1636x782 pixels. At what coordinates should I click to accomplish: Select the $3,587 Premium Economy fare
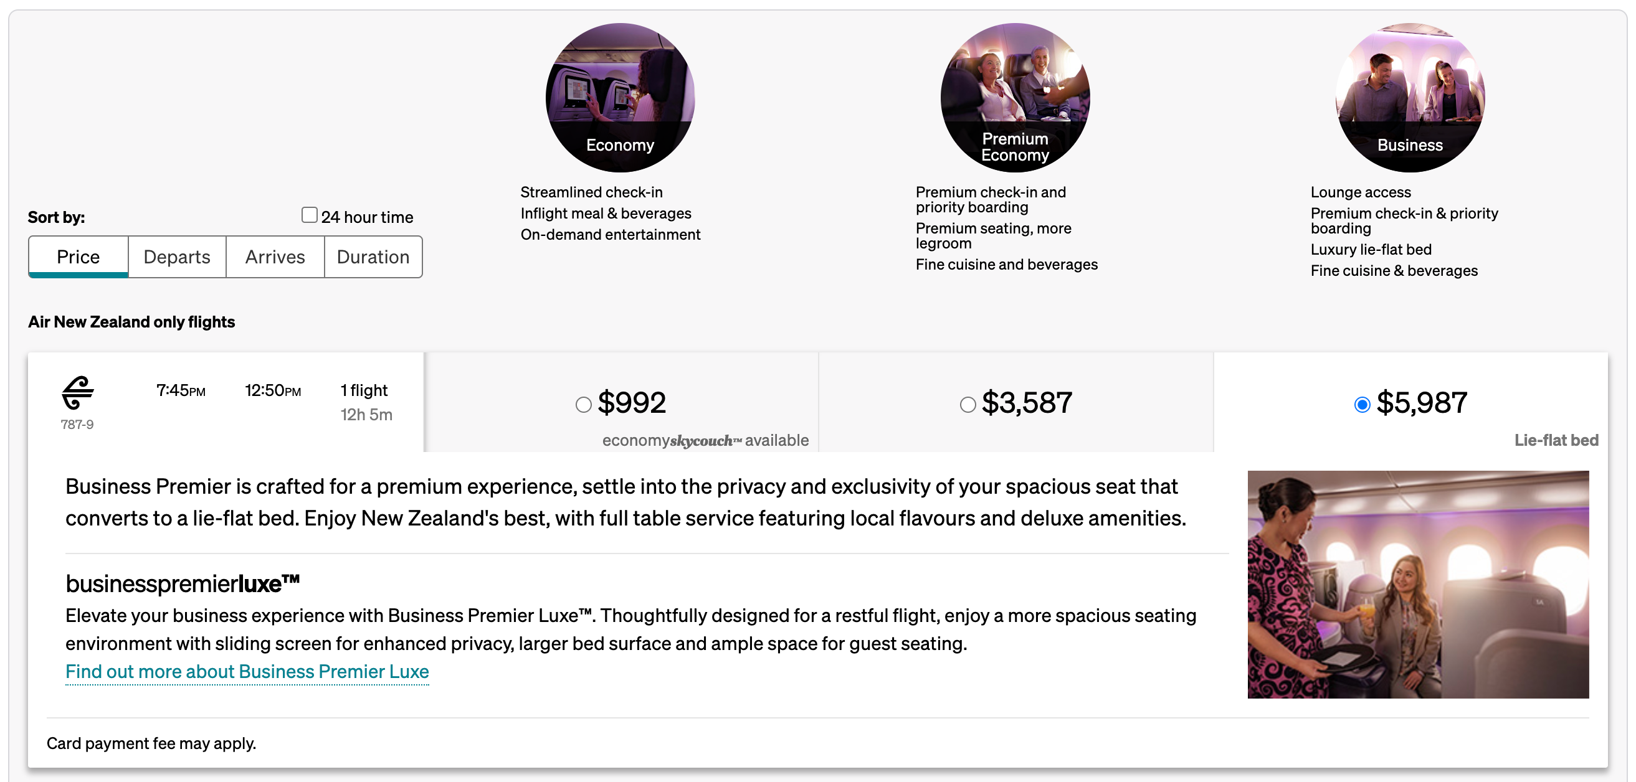click(x=968, y=404)
